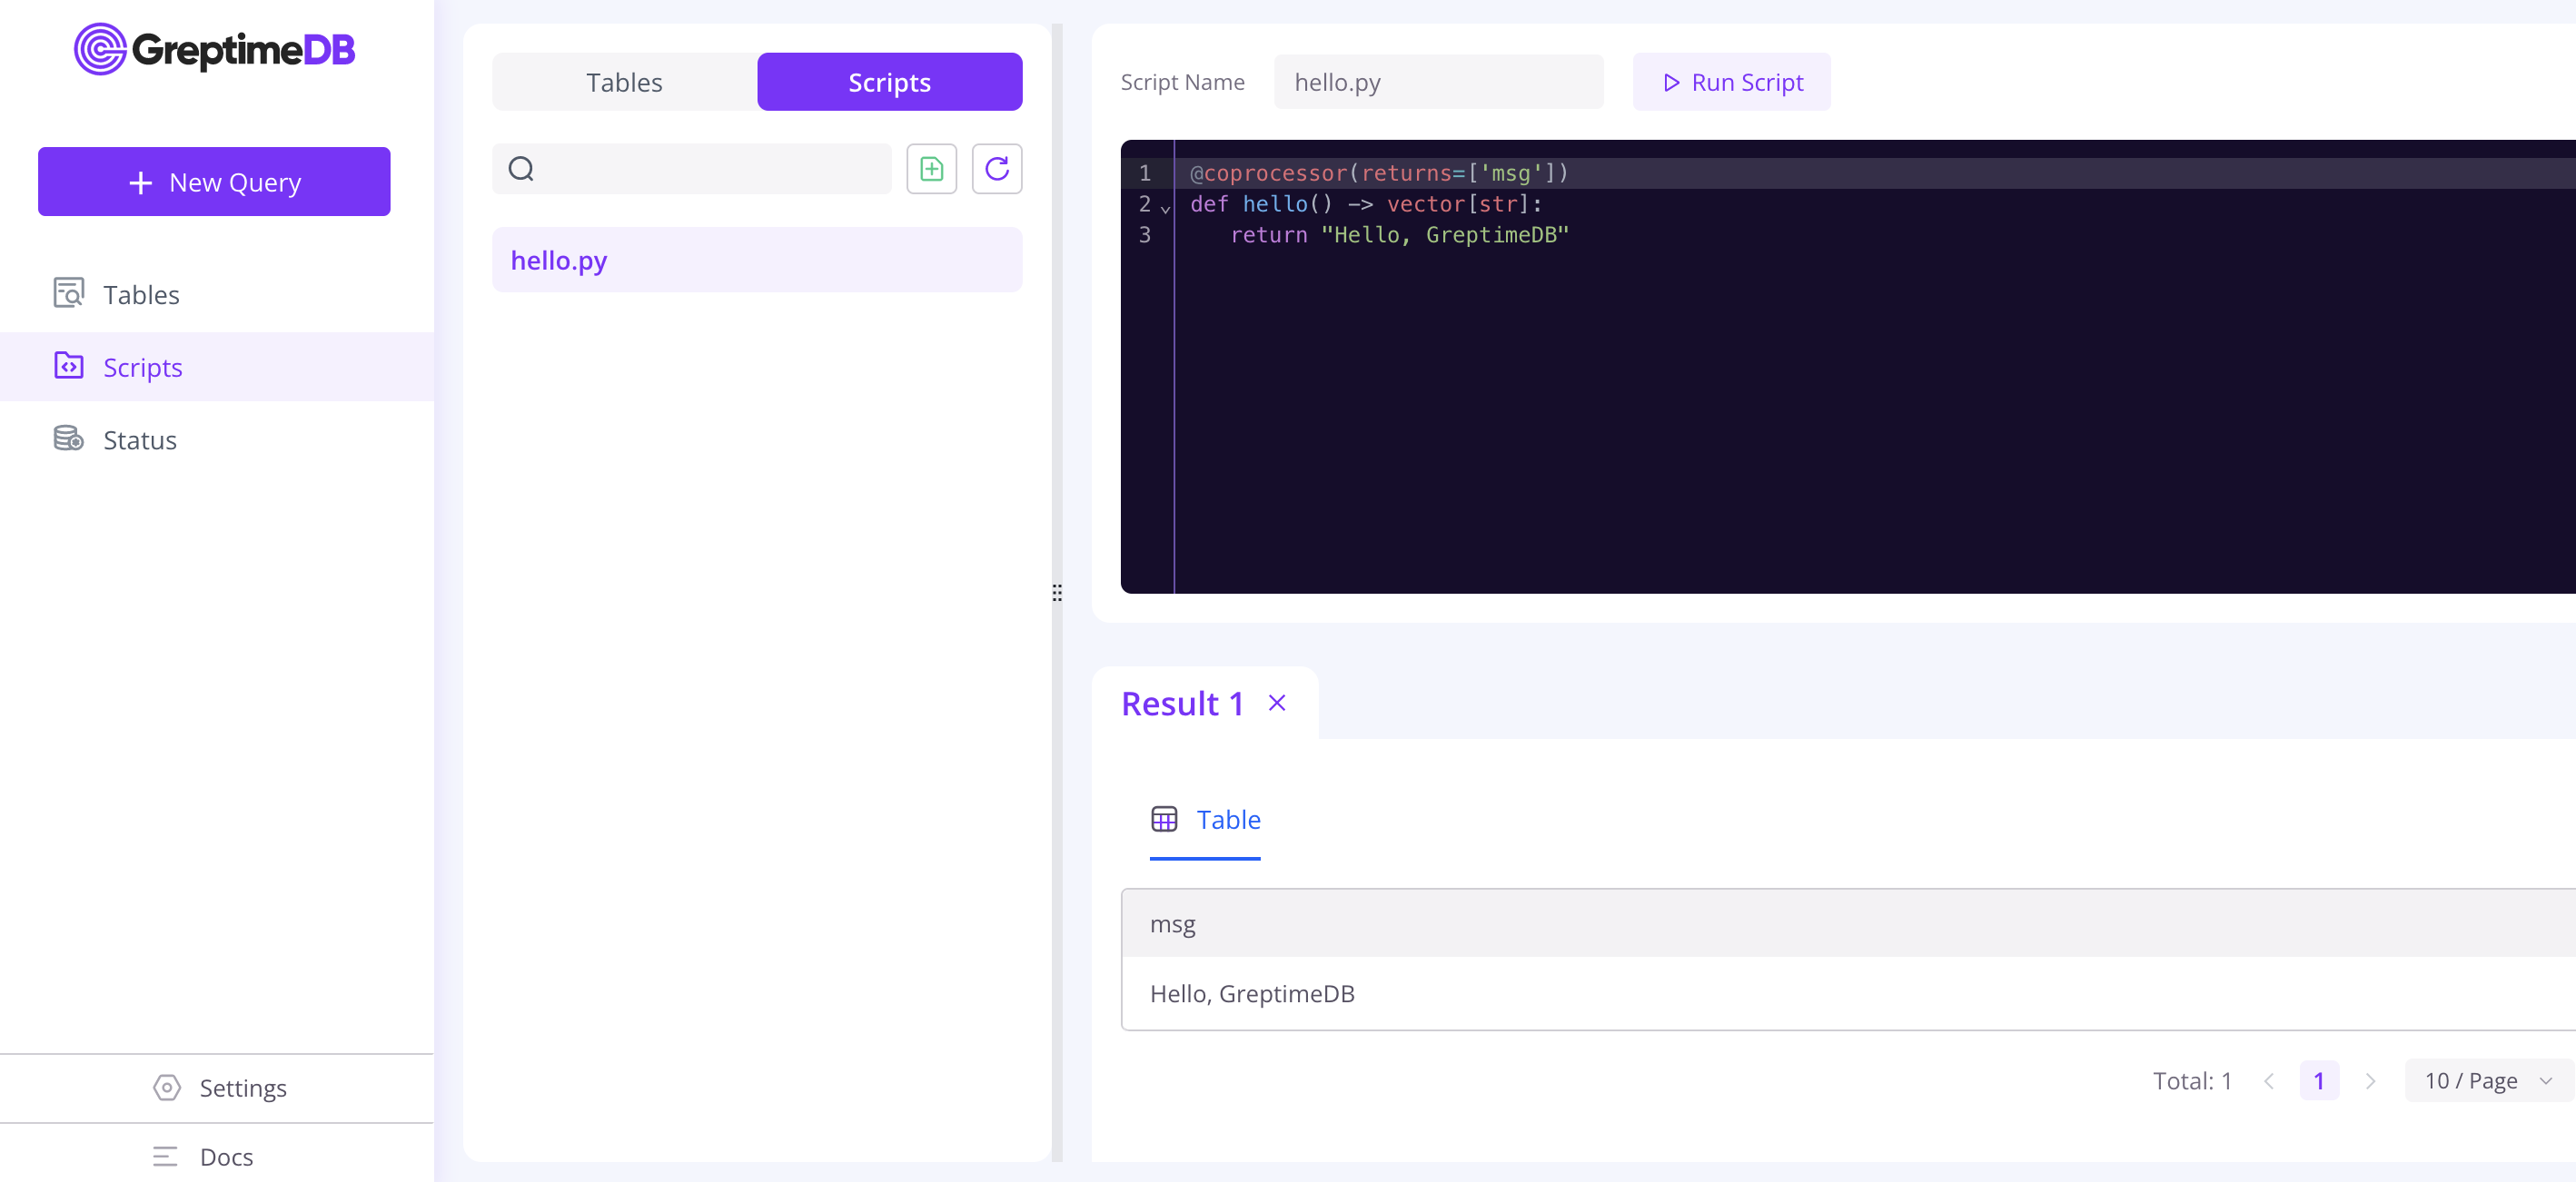Viewport: 2576px width, 1182px height.
Task: Click the GreptimeDB logo
Action: [214, 49]
